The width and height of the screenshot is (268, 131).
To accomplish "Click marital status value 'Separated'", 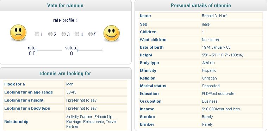I will pyautogui.click(x=211, y=86).
